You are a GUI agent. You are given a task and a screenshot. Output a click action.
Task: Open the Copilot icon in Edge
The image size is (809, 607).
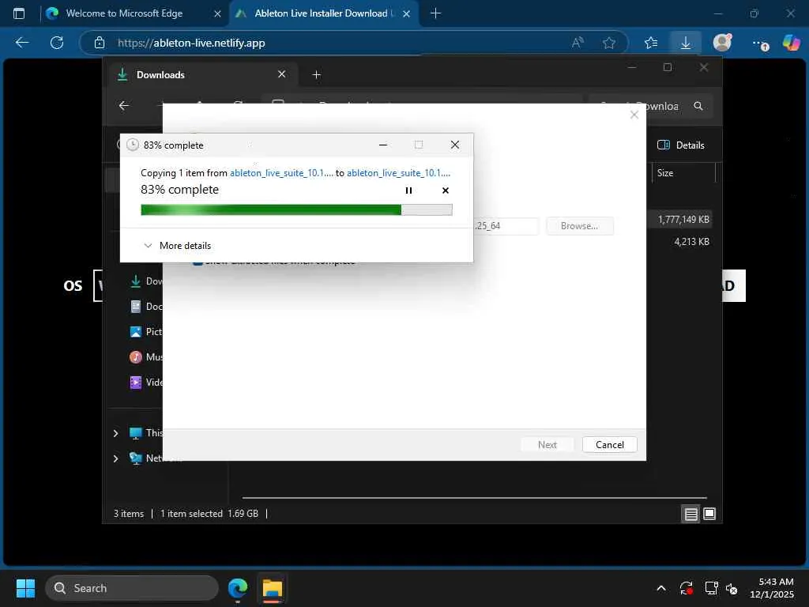pyautogui.click(x=791, y=43)
